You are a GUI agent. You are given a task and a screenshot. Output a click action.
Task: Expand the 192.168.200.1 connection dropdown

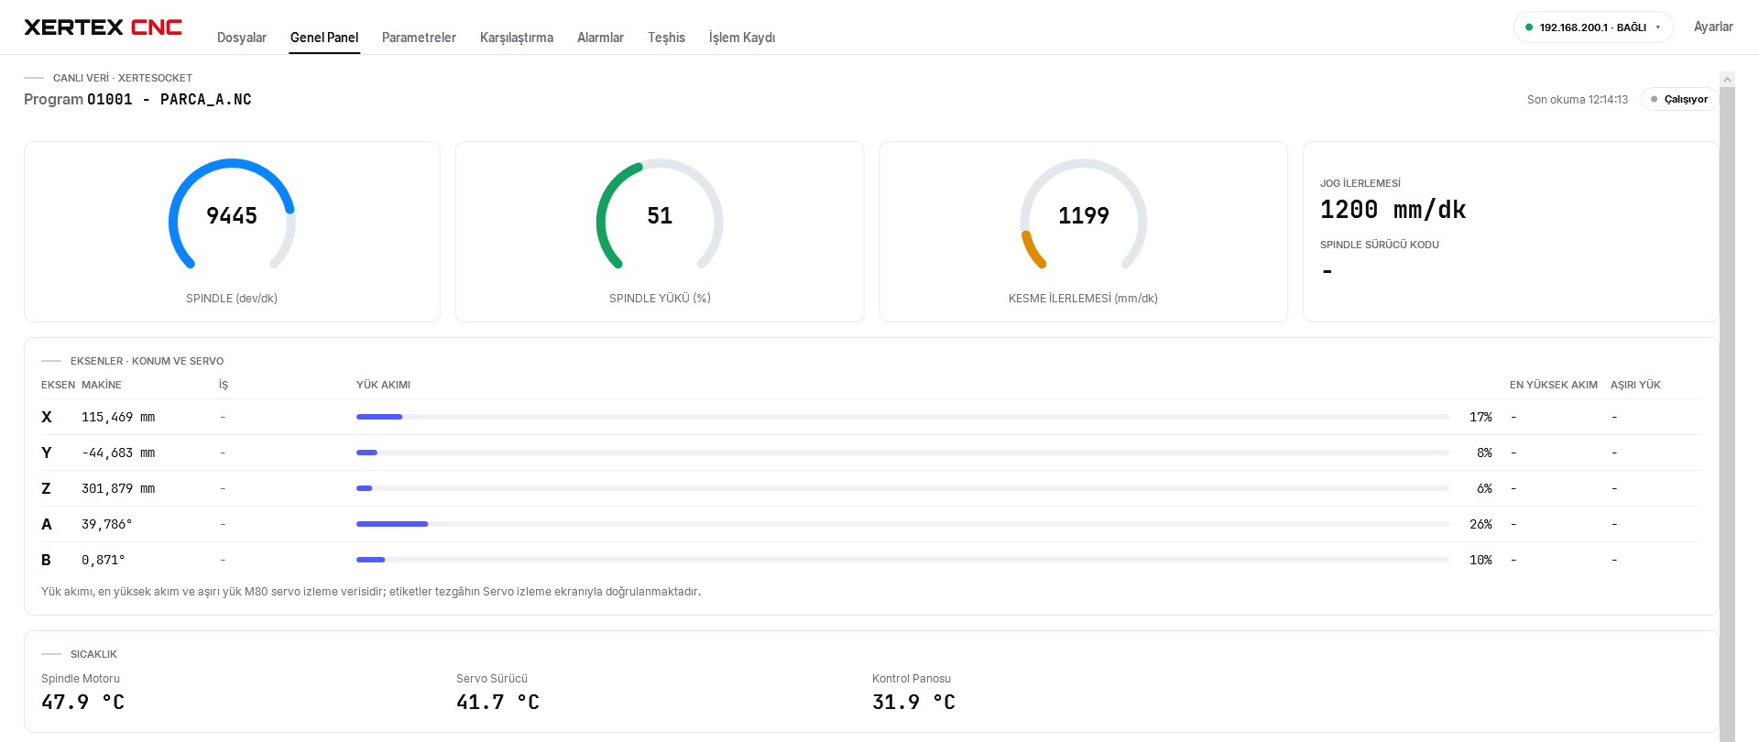pyautogui.click(x=1593, y=27)
